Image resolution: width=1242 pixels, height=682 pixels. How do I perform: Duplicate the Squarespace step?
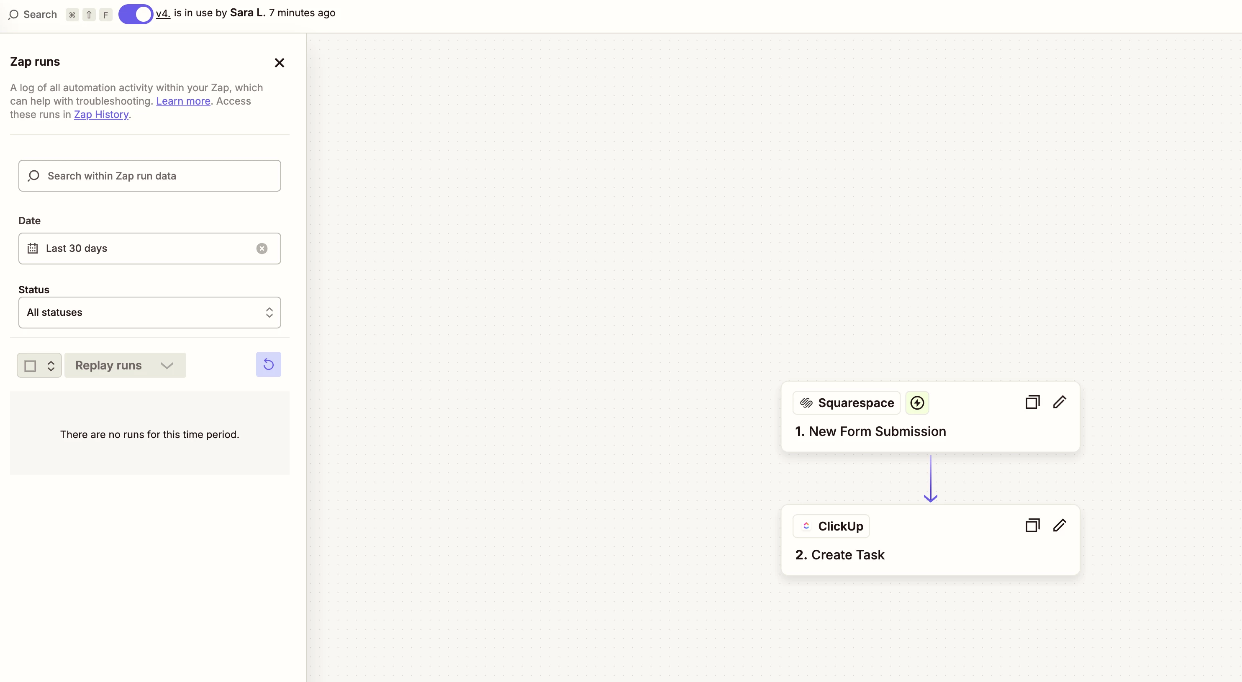click(x=1033, y=402)
